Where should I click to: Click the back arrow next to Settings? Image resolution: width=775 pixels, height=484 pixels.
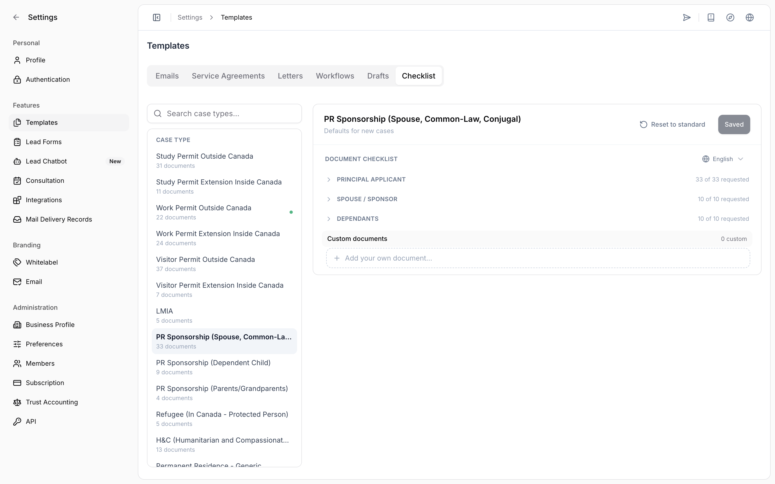[16, 17]
